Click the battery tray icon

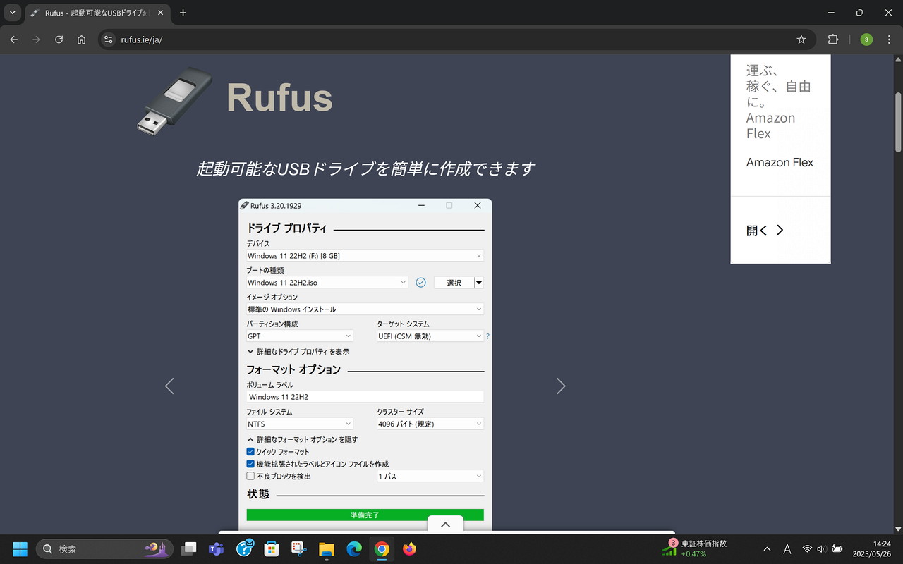tap(837, 548)
